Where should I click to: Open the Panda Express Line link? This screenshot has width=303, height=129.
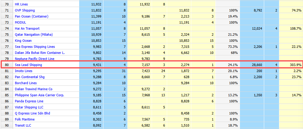29,101
